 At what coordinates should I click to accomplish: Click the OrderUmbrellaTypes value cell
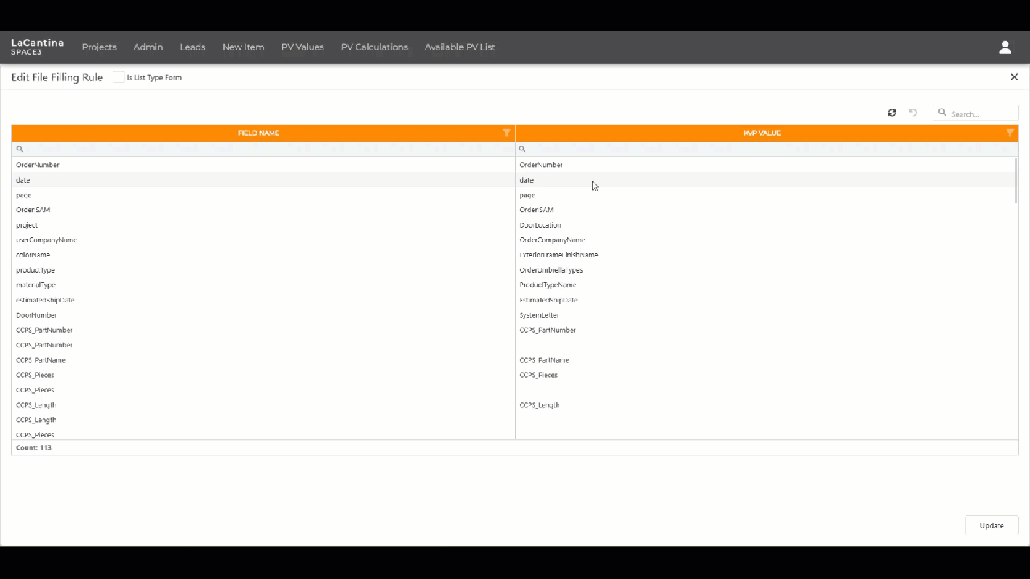click(x=767, y=270)
